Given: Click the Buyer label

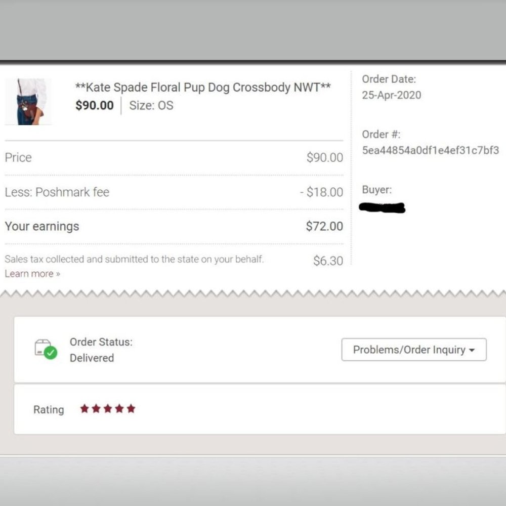Looking at the screenshot, I should [x=376, y=189].
